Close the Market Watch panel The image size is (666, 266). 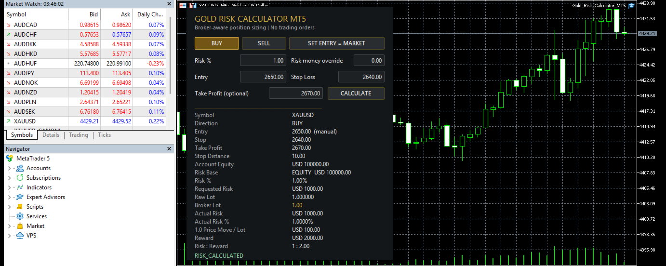tap(169, 4)
